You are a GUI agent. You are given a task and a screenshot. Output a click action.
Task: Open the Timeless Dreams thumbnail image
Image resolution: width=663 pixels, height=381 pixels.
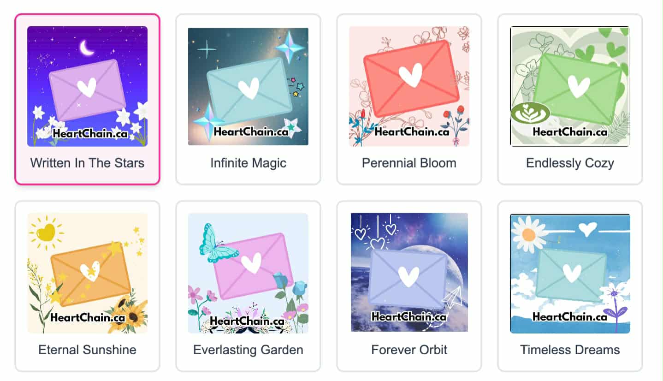pos(570,273)
